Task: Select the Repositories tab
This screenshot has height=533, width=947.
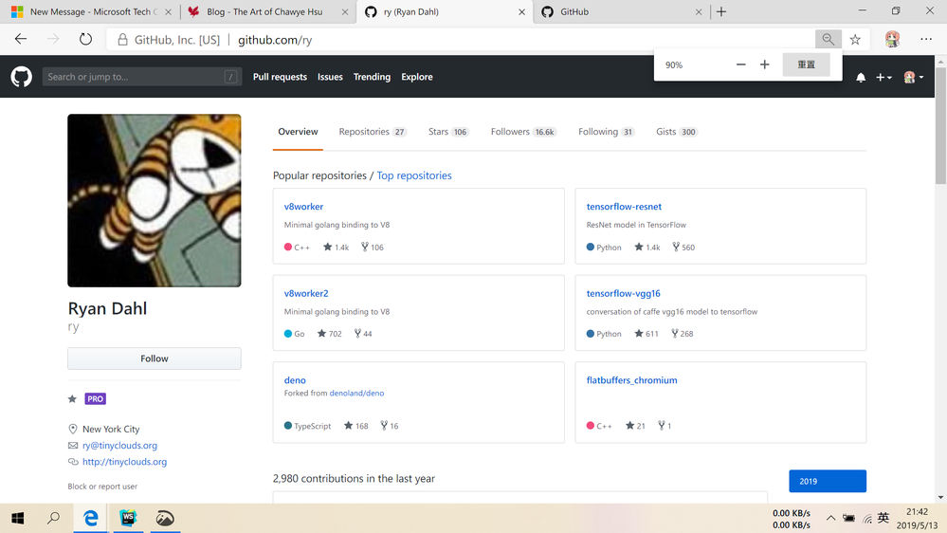Action: pyautogui.click(x=373, y=132)
